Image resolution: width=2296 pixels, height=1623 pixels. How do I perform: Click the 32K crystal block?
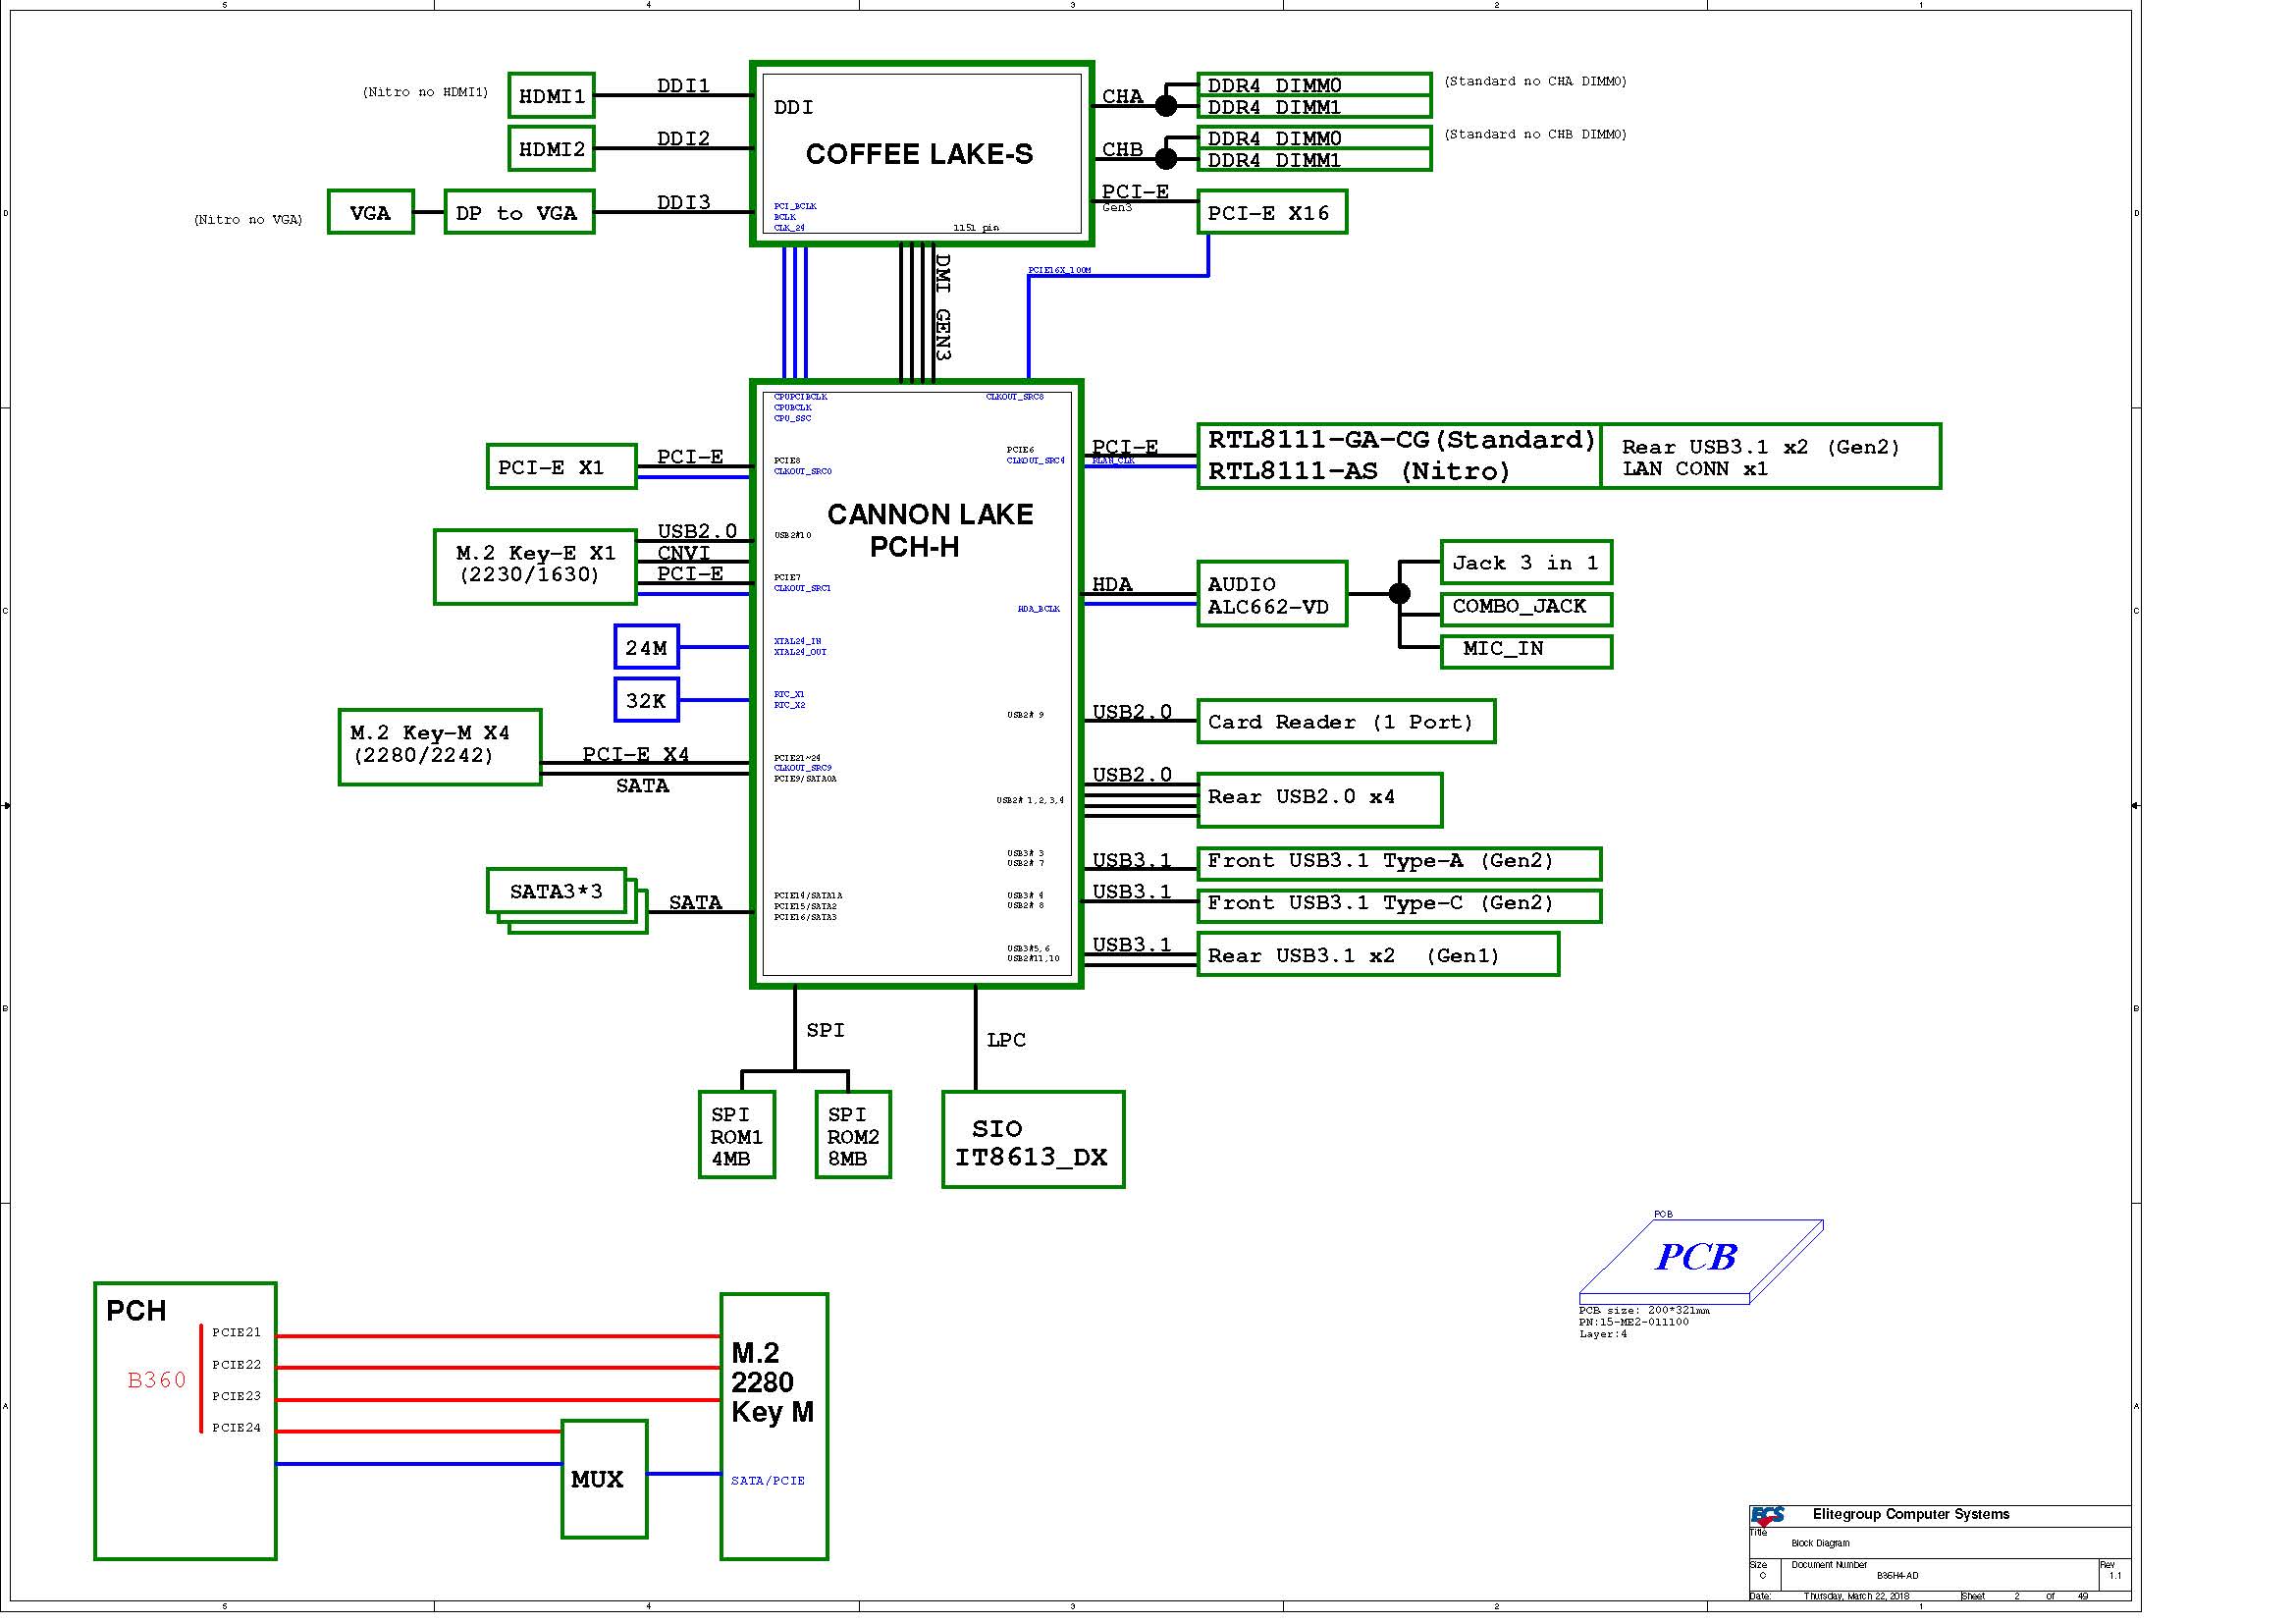click(x=646, y=700)
